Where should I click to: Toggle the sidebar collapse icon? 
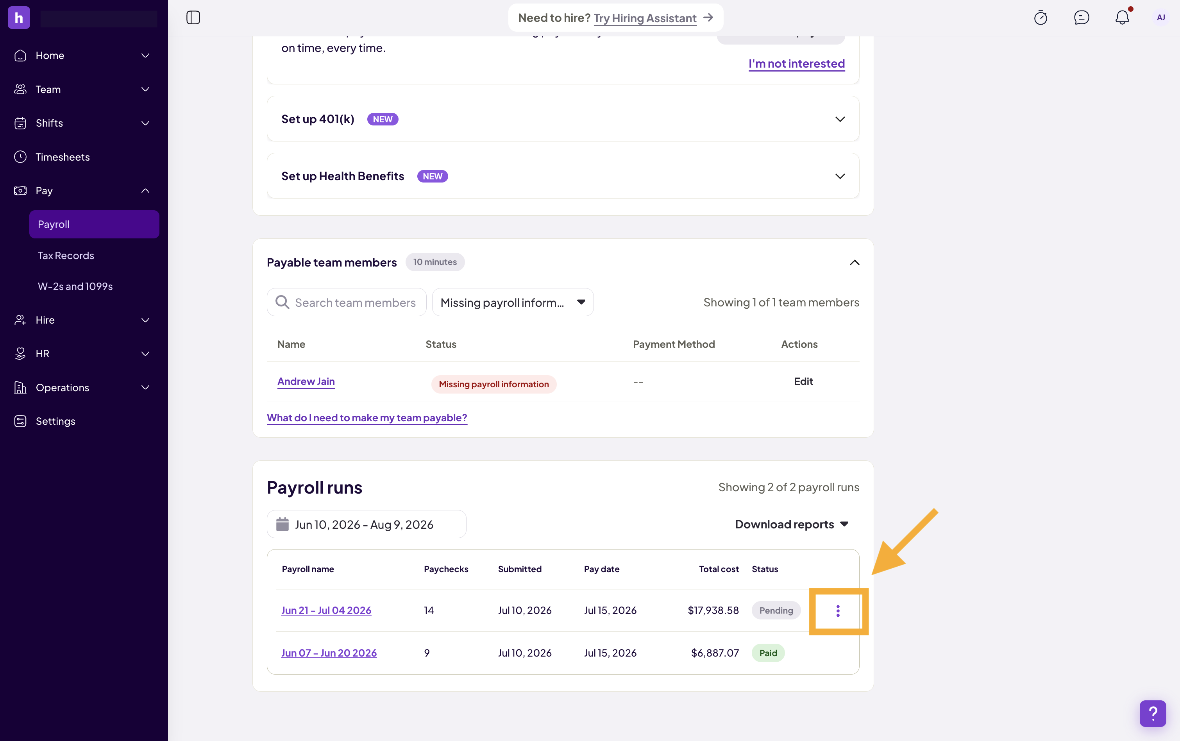[x=193, y=18]
